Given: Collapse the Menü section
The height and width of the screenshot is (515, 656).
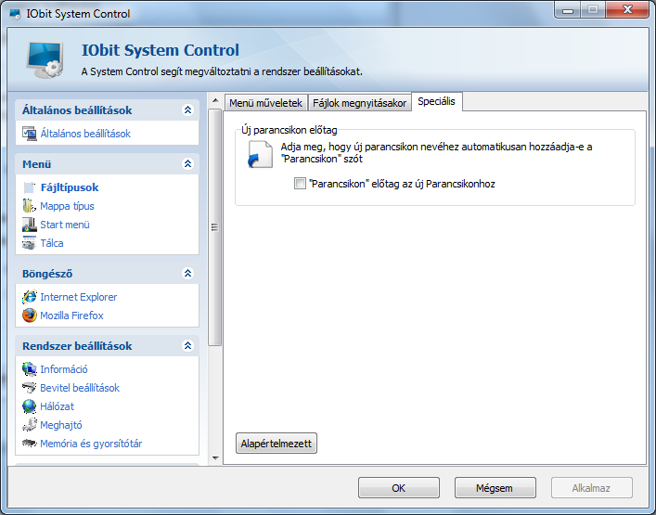Looking at the screenshot, I should [187, 163].
